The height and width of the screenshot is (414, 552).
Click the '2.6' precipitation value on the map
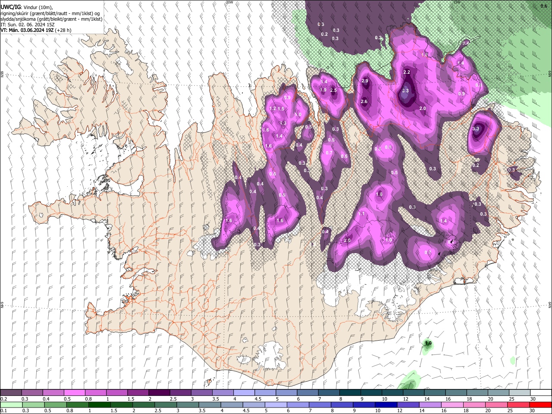click(364, 102)
